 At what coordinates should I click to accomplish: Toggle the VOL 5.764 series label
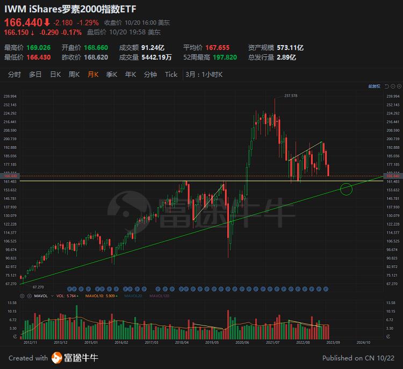click(x=67, y=296)
